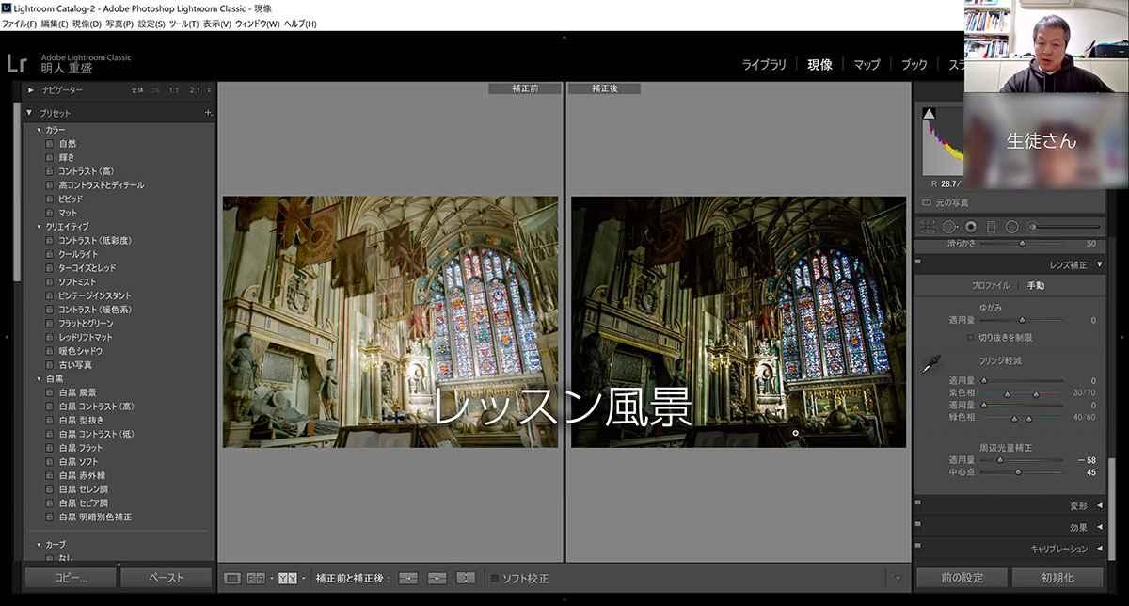This screenshot has height=606, width=1129.
Task: Open toolbar content dropdown at right end
Action: coord(898,578)
